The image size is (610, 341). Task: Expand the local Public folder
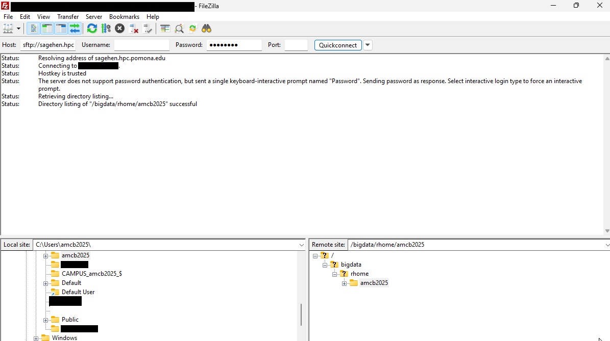[45, 320]
